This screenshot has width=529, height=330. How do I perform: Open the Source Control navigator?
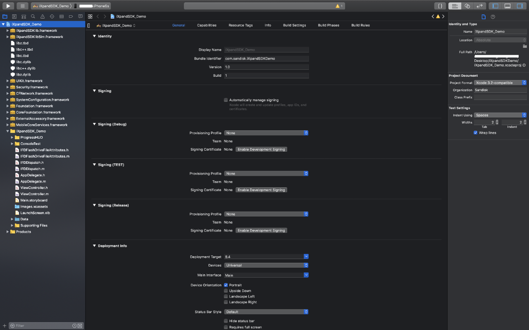(14, 16)
